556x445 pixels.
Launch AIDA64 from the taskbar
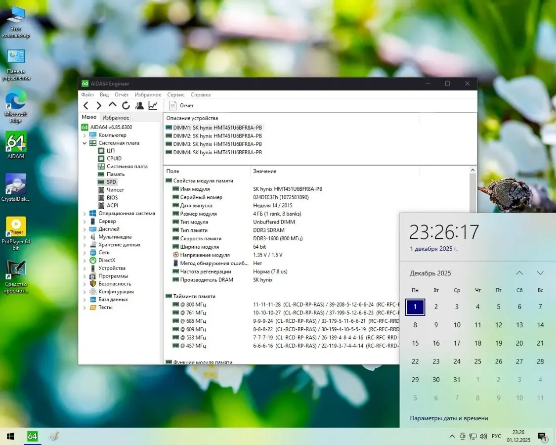[x=33, y=436]
